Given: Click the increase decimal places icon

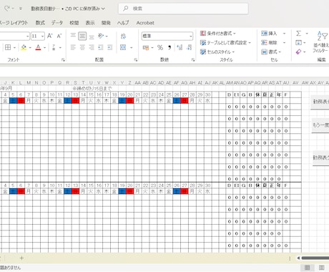Looking at the screenshot, I should coord(180,47).
